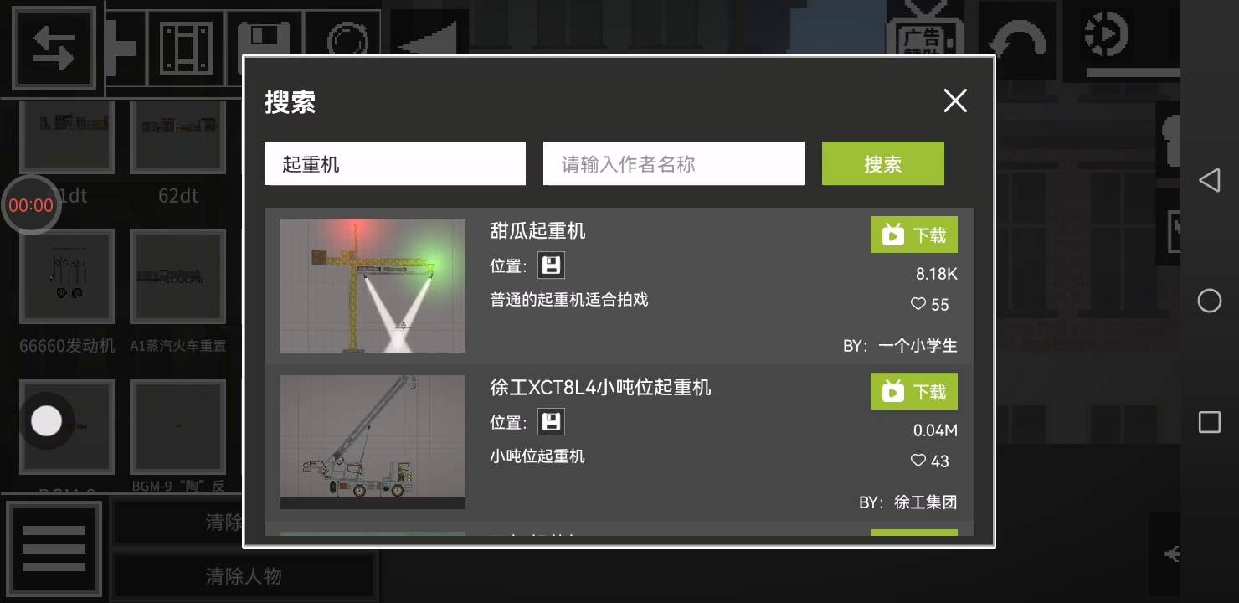Tap the Android recent apps square
Viewport: 1239px width, 603px height.
[1209, 422]
